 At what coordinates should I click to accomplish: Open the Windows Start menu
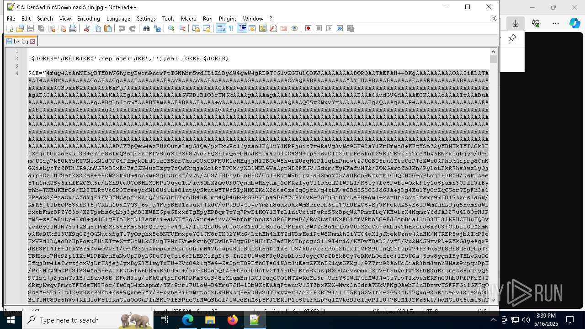pos(11,320)
